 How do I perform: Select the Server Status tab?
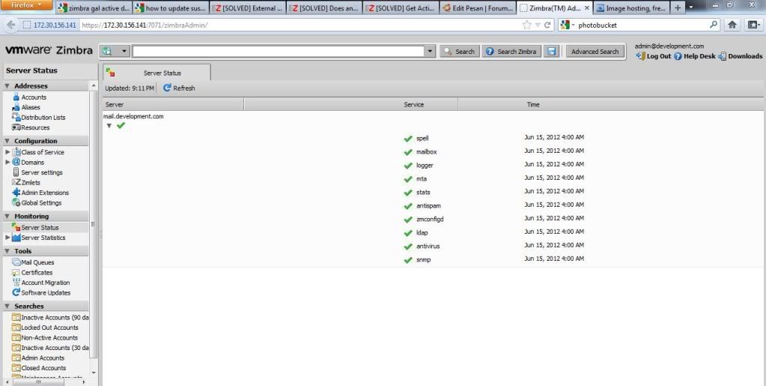coord(156,73)
